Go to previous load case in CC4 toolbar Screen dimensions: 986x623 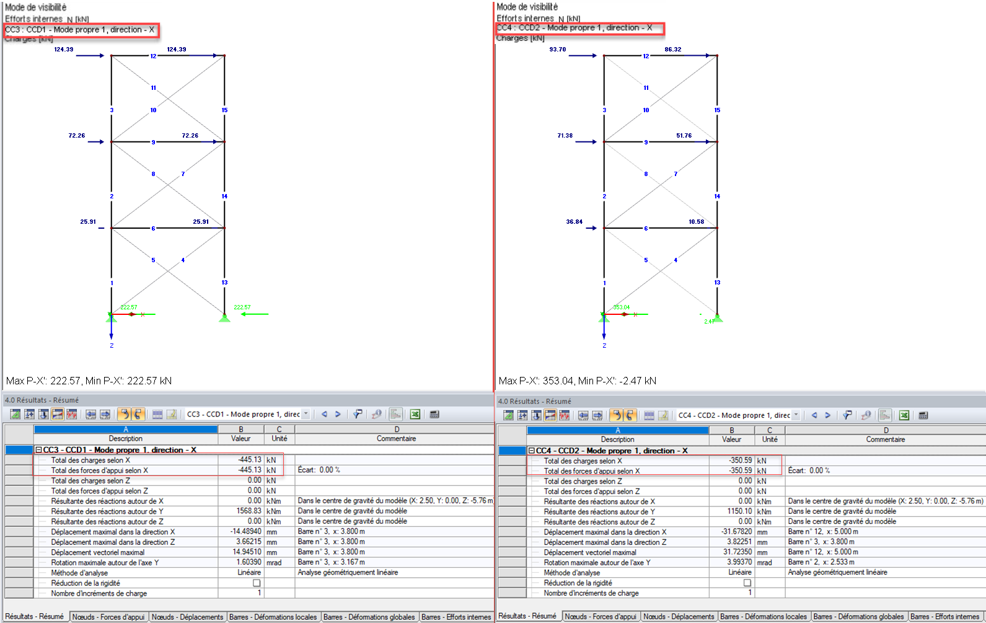(x=814, y=415)
